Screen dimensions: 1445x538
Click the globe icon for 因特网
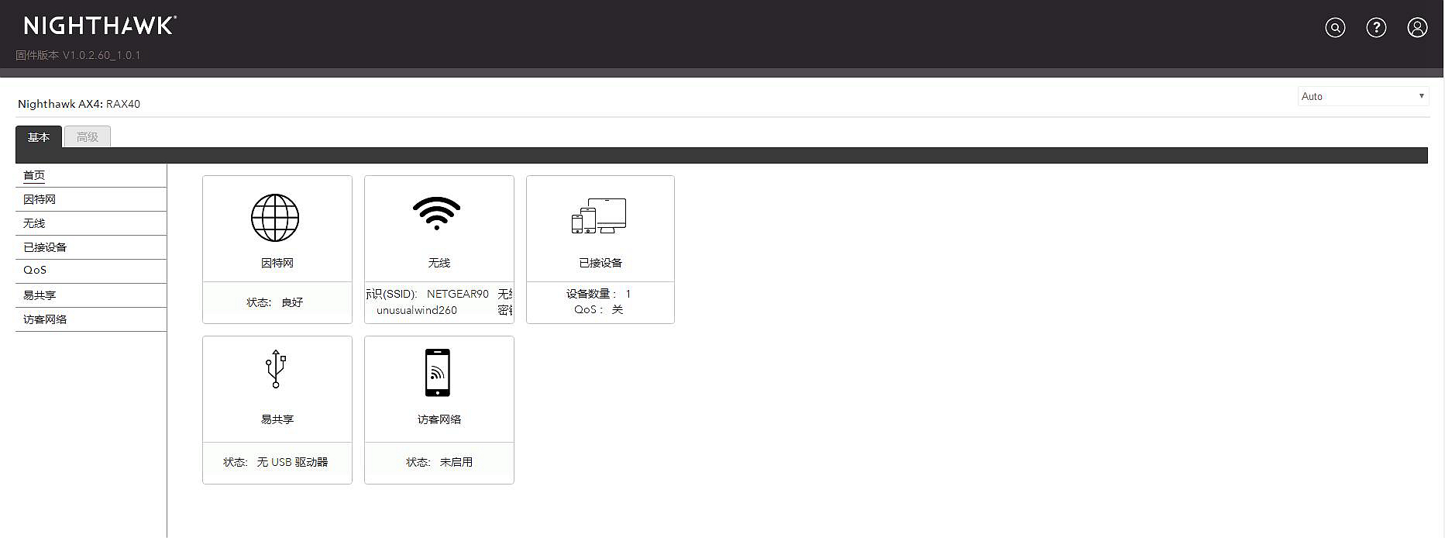click(x=275, y=218)
